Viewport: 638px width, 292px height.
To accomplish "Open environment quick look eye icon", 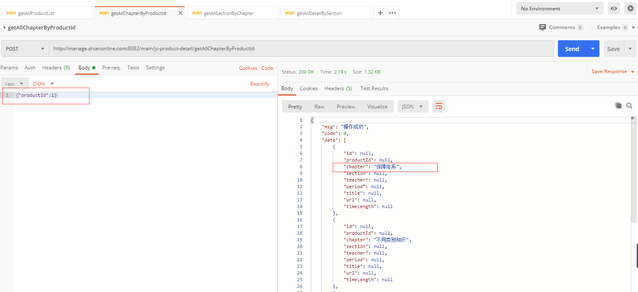I will pyautogui.click(x=614, y=8).
